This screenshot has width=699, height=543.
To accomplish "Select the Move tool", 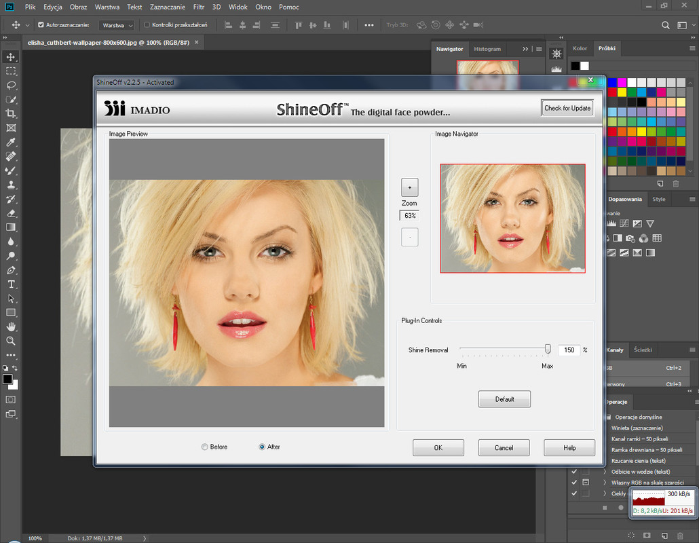I will coord(11,56).
